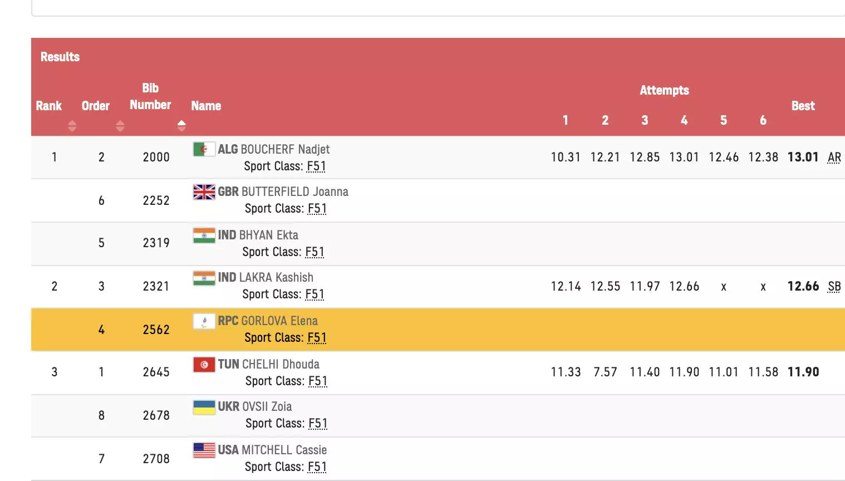Click the Best column header
Image resolution: width=845 pixels, height=481 pixels.
pyautogui.click(x=803, y=106)
